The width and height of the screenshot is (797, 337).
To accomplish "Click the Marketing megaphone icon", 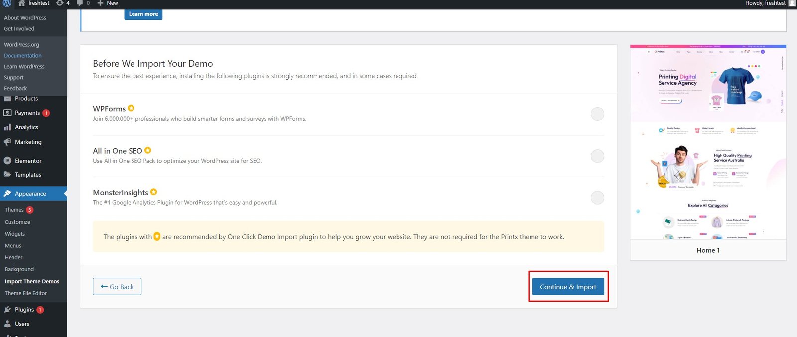I will pyautogui.click(x=7, y=142).
